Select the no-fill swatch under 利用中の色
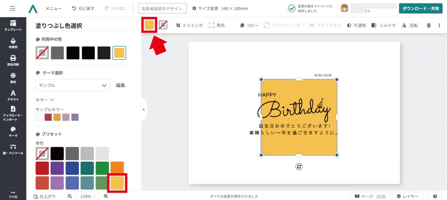Image resolution: width=447 pixels, height=200 pixels. click(x=42, y=53)
